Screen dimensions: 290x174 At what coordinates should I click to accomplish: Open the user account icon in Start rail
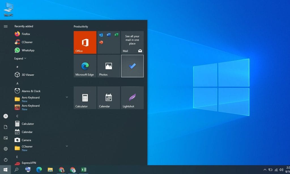tap(6, 116)
